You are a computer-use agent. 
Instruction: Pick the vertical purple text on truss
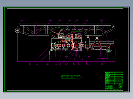coord(36,30)
